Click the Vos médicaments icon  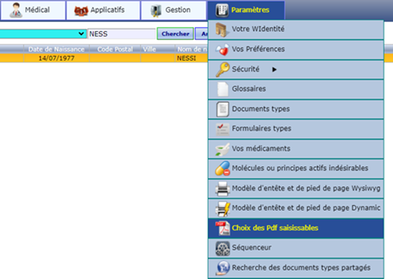click(222, 149)
